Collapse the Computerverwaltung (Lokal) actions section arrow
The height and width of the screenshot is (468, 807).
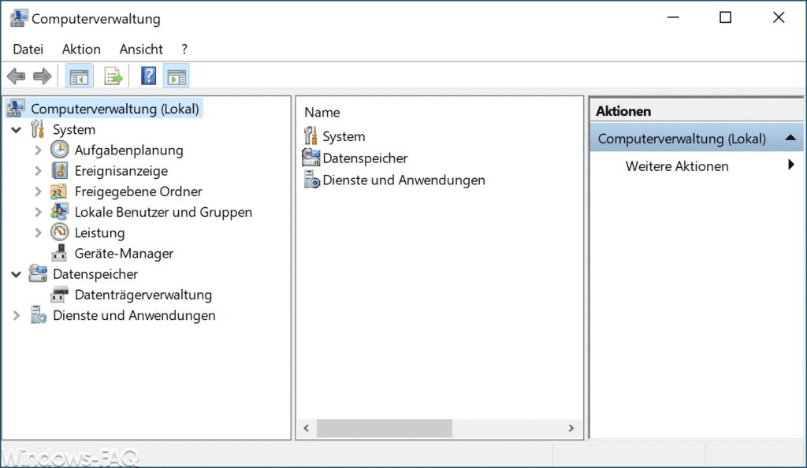click(790, 138)
